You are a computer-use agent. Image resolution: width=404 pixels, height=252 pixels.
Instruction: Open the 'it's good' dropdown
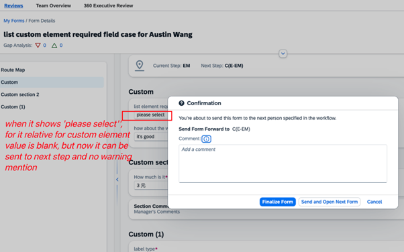click(151, 137)
